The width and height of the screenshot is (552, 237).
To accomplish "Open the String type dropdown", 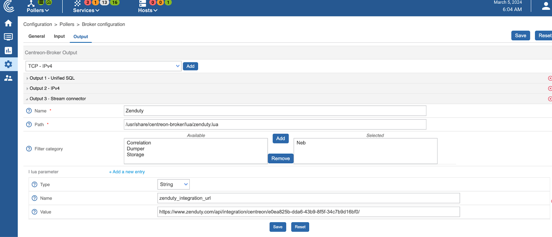I will [174, 184].
